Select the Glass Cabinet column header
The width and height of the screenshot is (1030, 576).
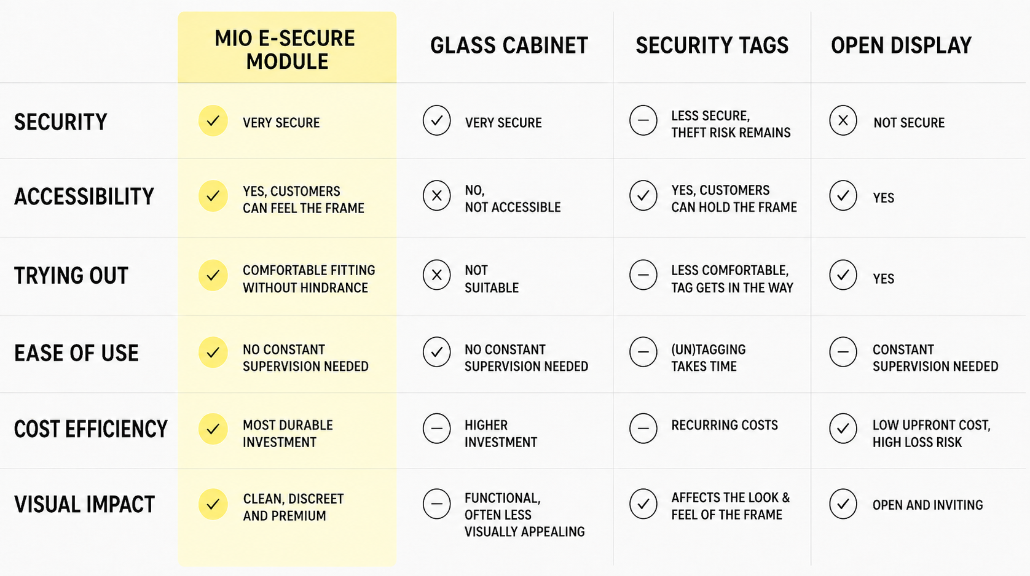pos(509,45)
